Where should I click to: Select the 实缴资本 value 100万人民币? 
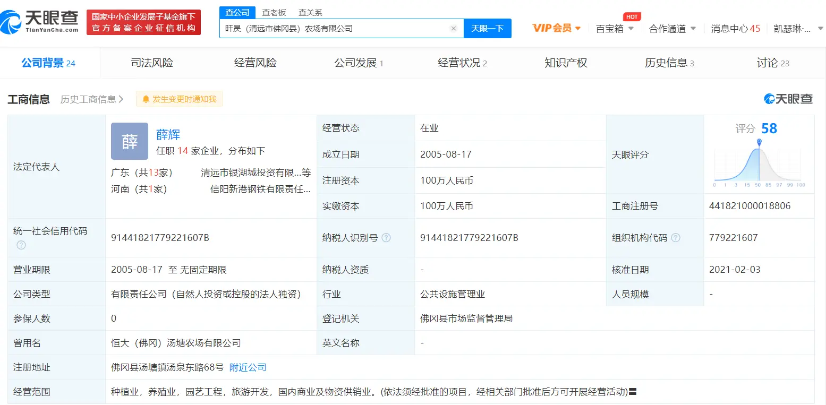447,206
